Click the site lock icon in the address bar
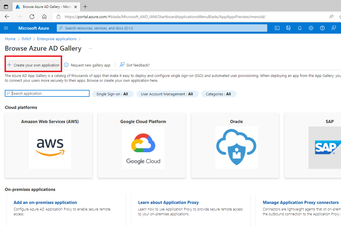341x226 pixels. point(58,17)
